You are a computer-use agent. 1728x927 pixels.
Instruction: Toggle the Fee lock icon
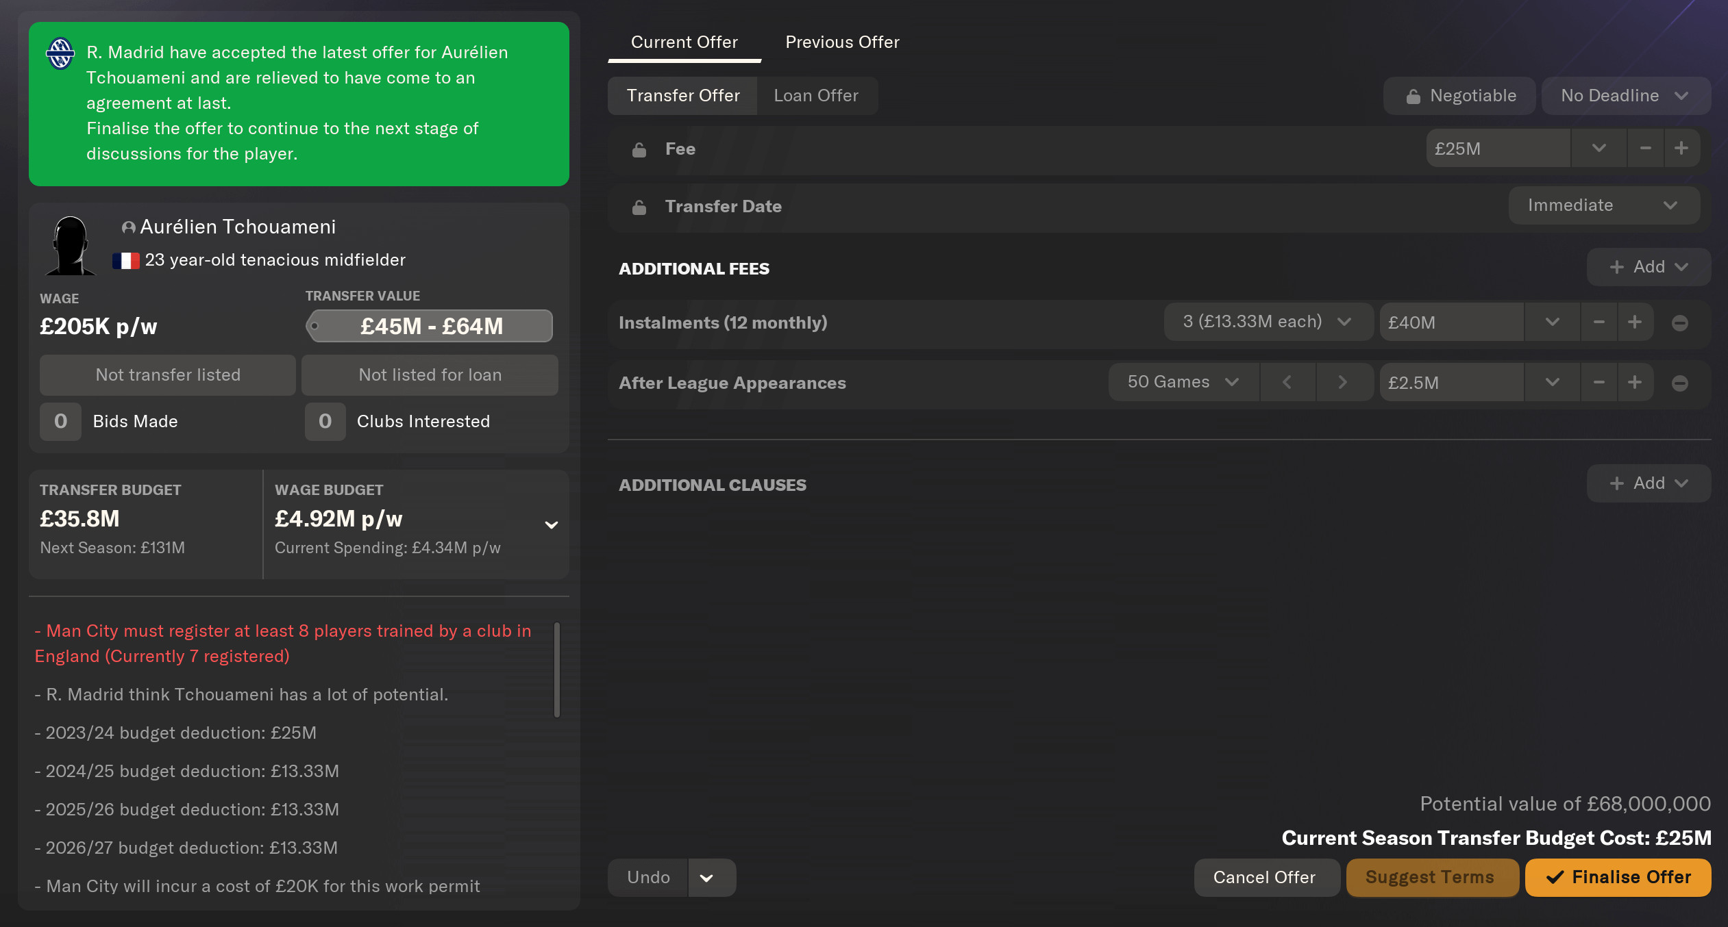coord(639,149)
